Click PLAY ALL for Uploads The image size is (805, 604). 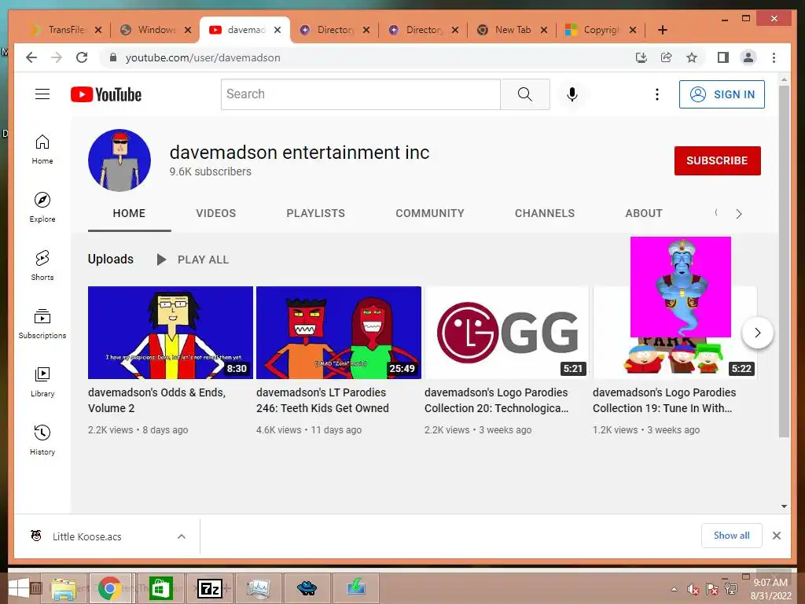[193, 260]
